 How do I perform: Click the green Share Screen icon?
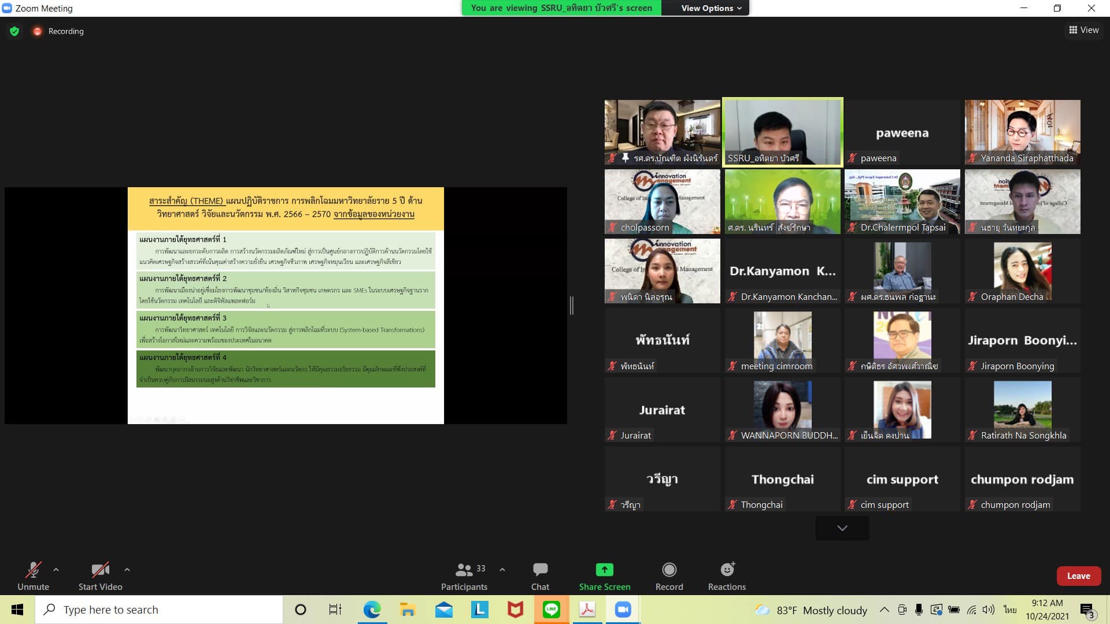[x=604, y=570]
